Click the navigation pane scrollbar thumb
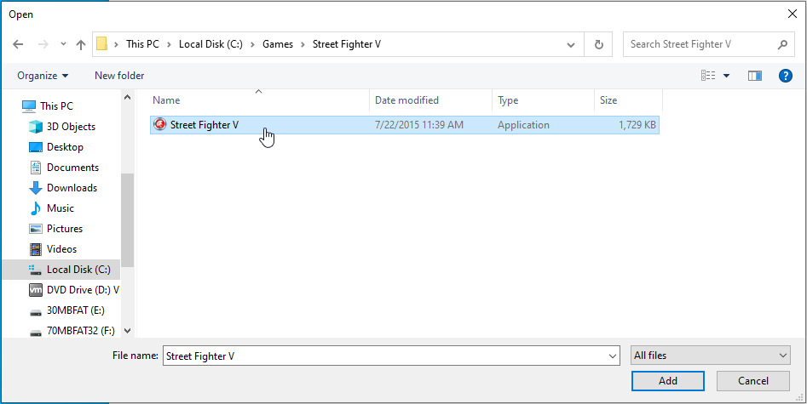Screen dimensions: 807x404 click(128, 219)
